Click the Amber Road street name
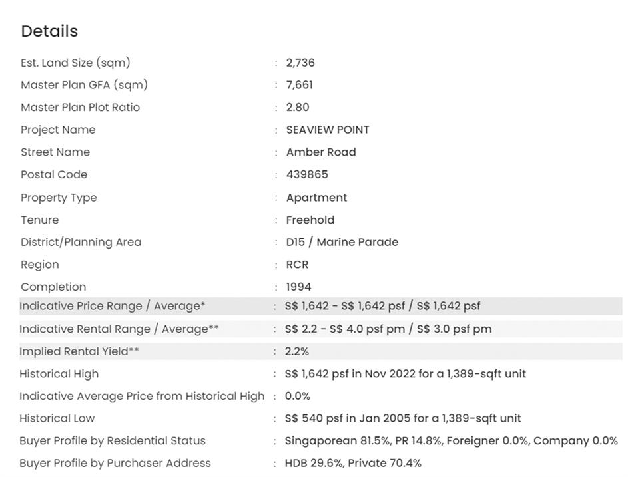 tap(321, 152)
